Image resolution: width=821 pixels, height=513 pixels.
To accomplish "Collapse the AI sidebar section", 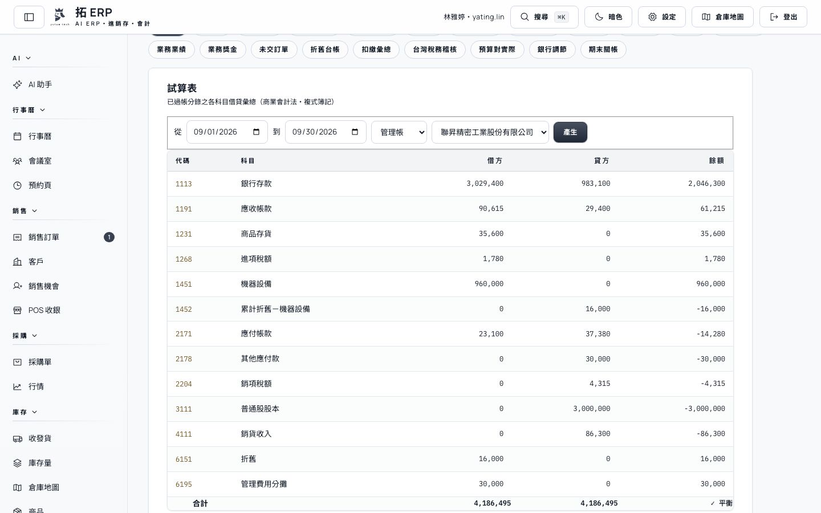I will point(22,58).
